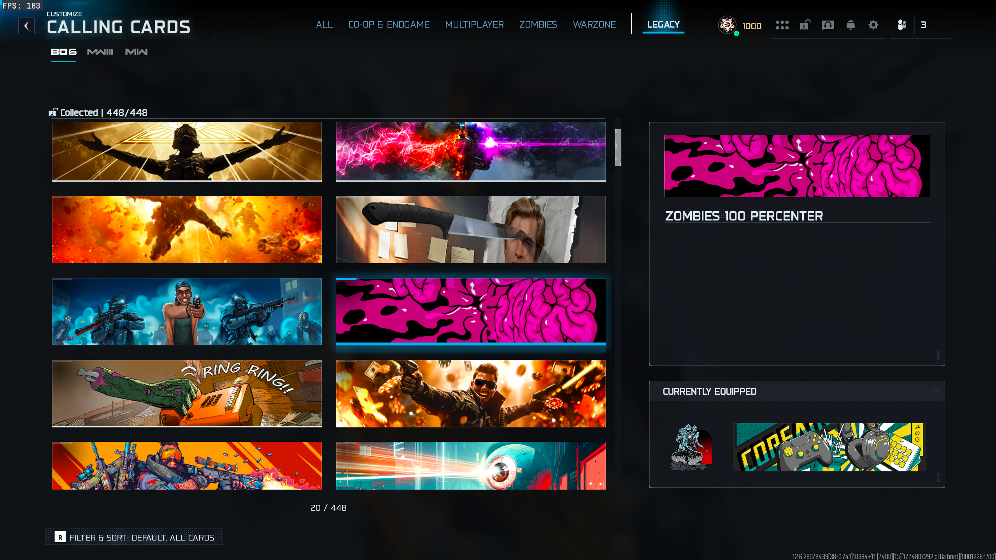Open Filter & Sort options

click(134, 537)
